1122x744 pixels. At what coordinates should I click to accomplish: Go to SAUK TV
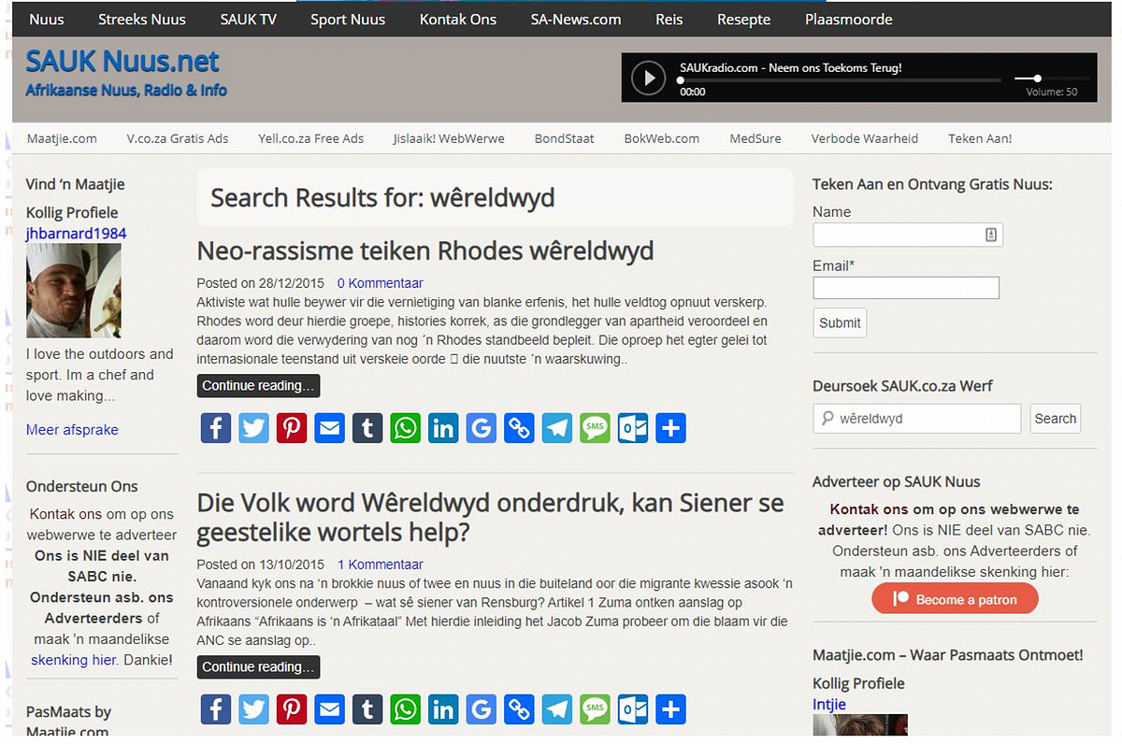251,19
